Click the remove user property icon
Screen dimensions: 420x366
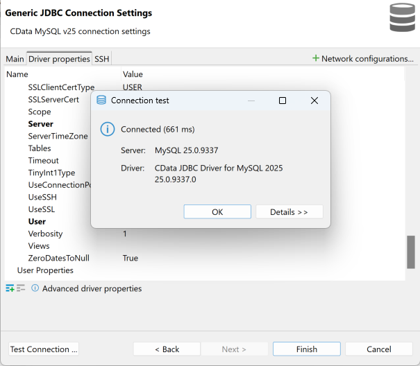(x=21, y=288)
